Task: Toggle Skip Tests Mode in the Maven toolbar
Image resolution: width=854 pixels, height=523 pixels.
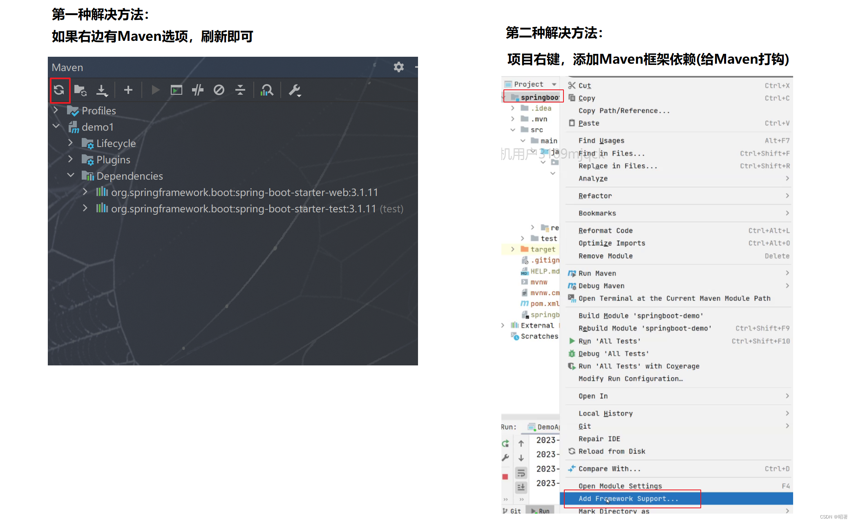Action: tap(219, 90)
